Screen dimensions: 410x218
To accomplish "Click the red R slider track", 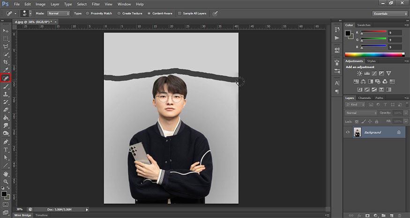I will tap(373, 31).
